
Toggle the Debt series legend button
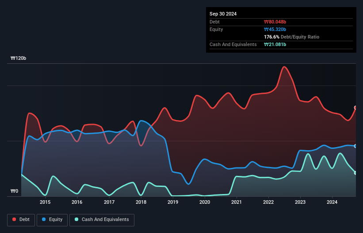tap(21, 220)
